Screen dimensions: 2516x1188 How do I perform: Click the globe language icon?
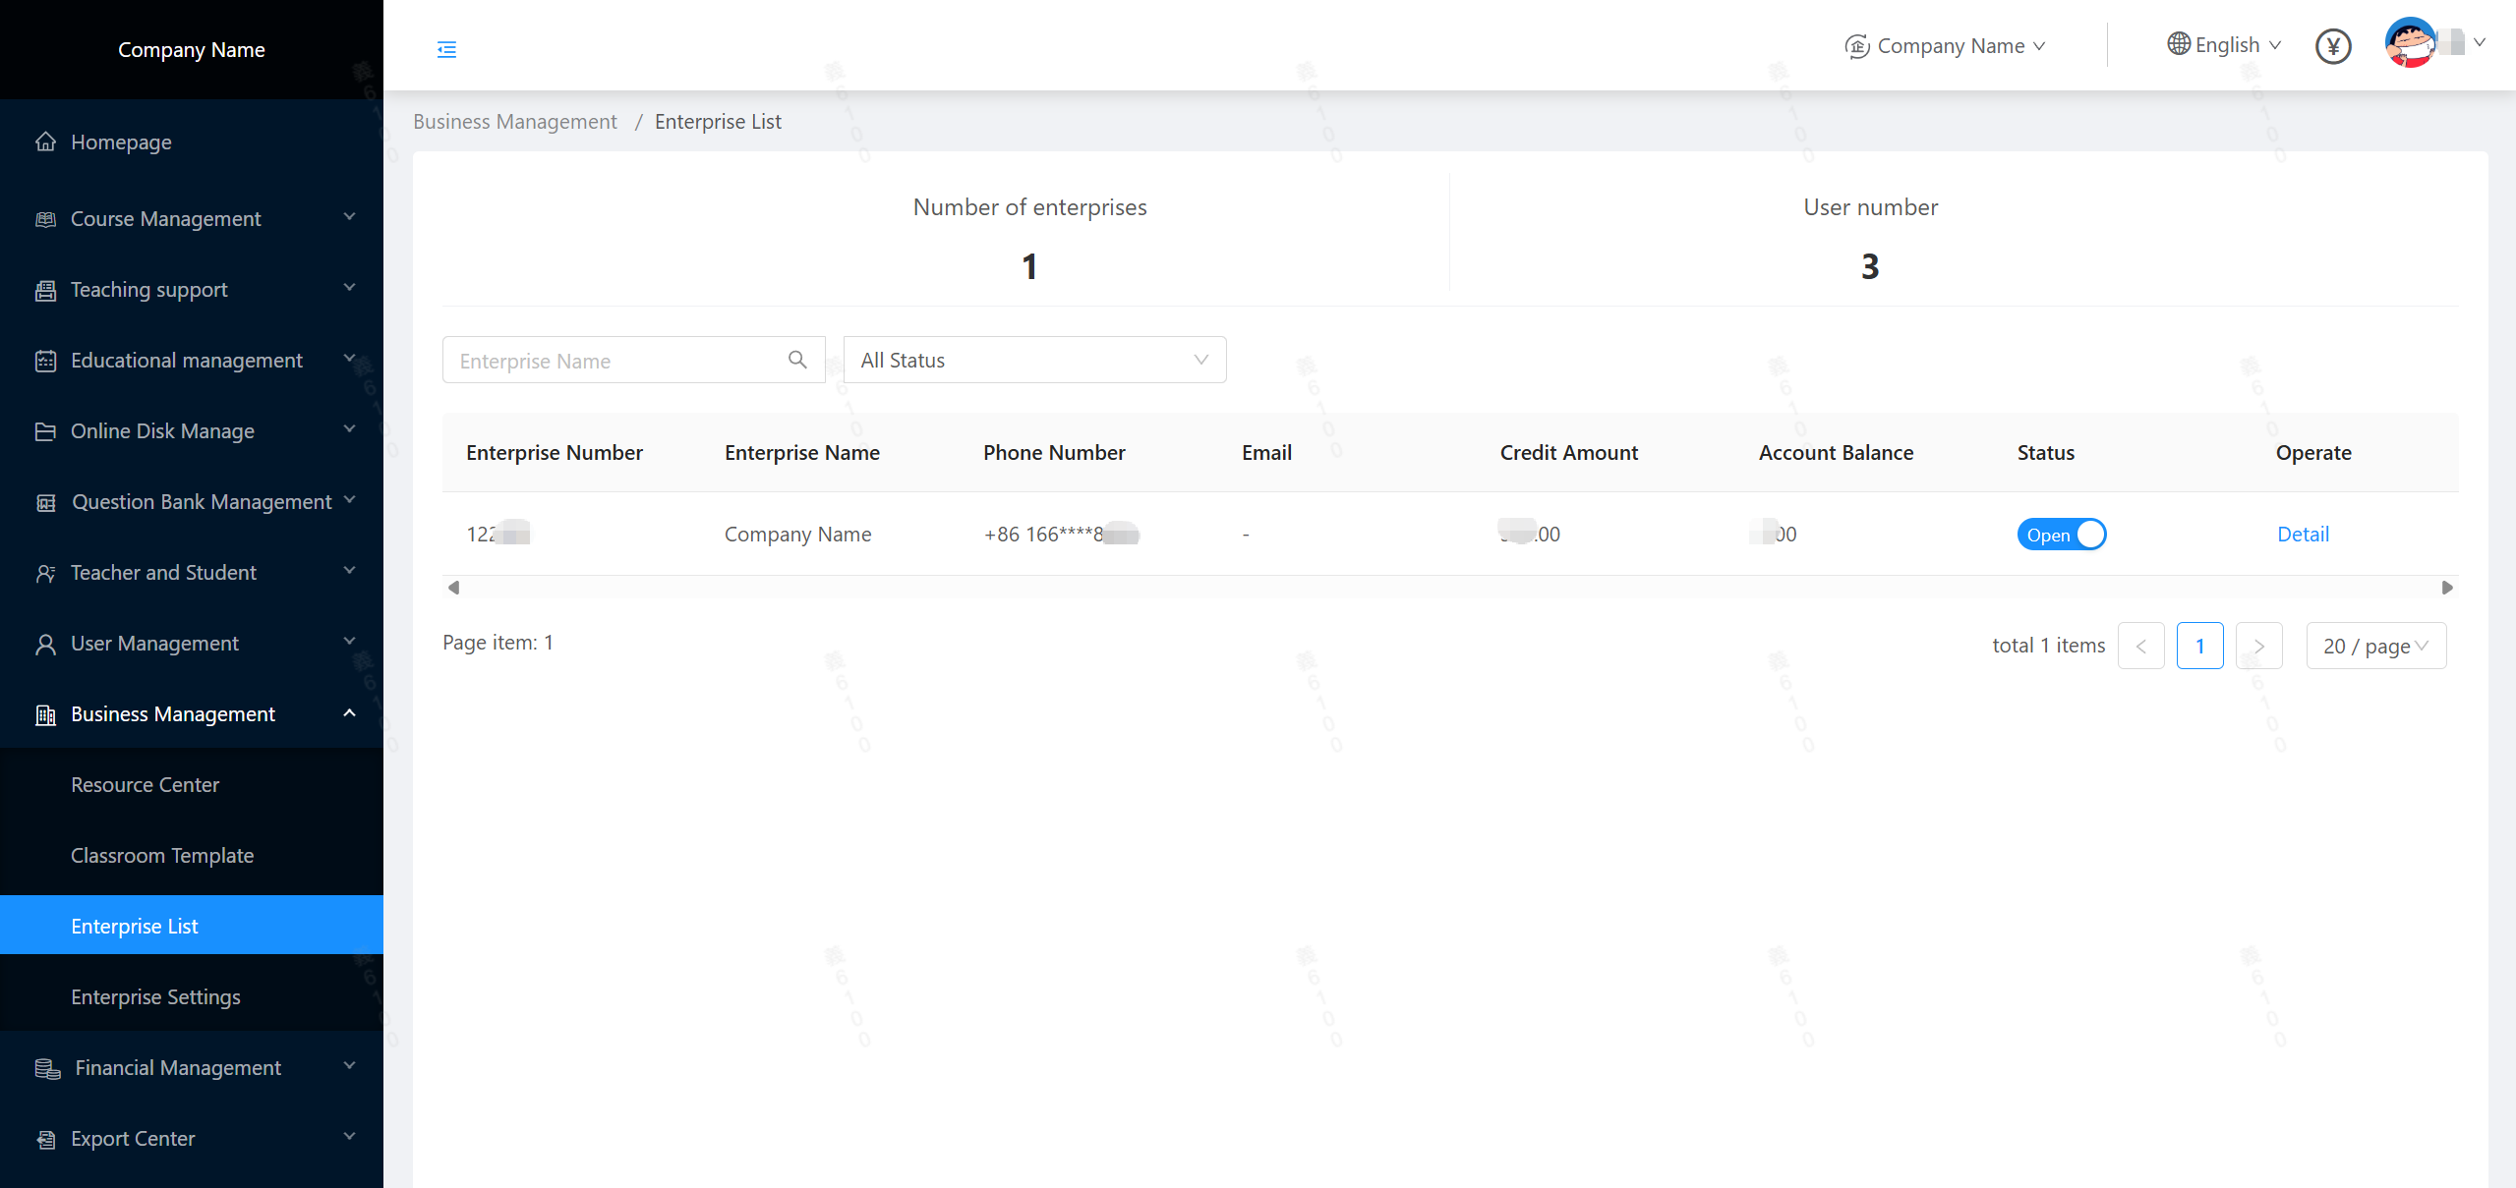pos(2178,44)
